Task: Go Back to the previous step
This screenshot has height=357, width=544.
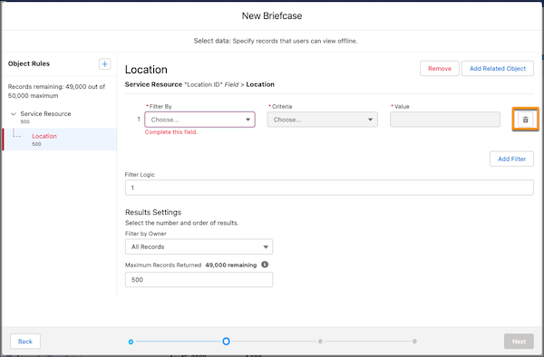Action: tap(25, 342)
